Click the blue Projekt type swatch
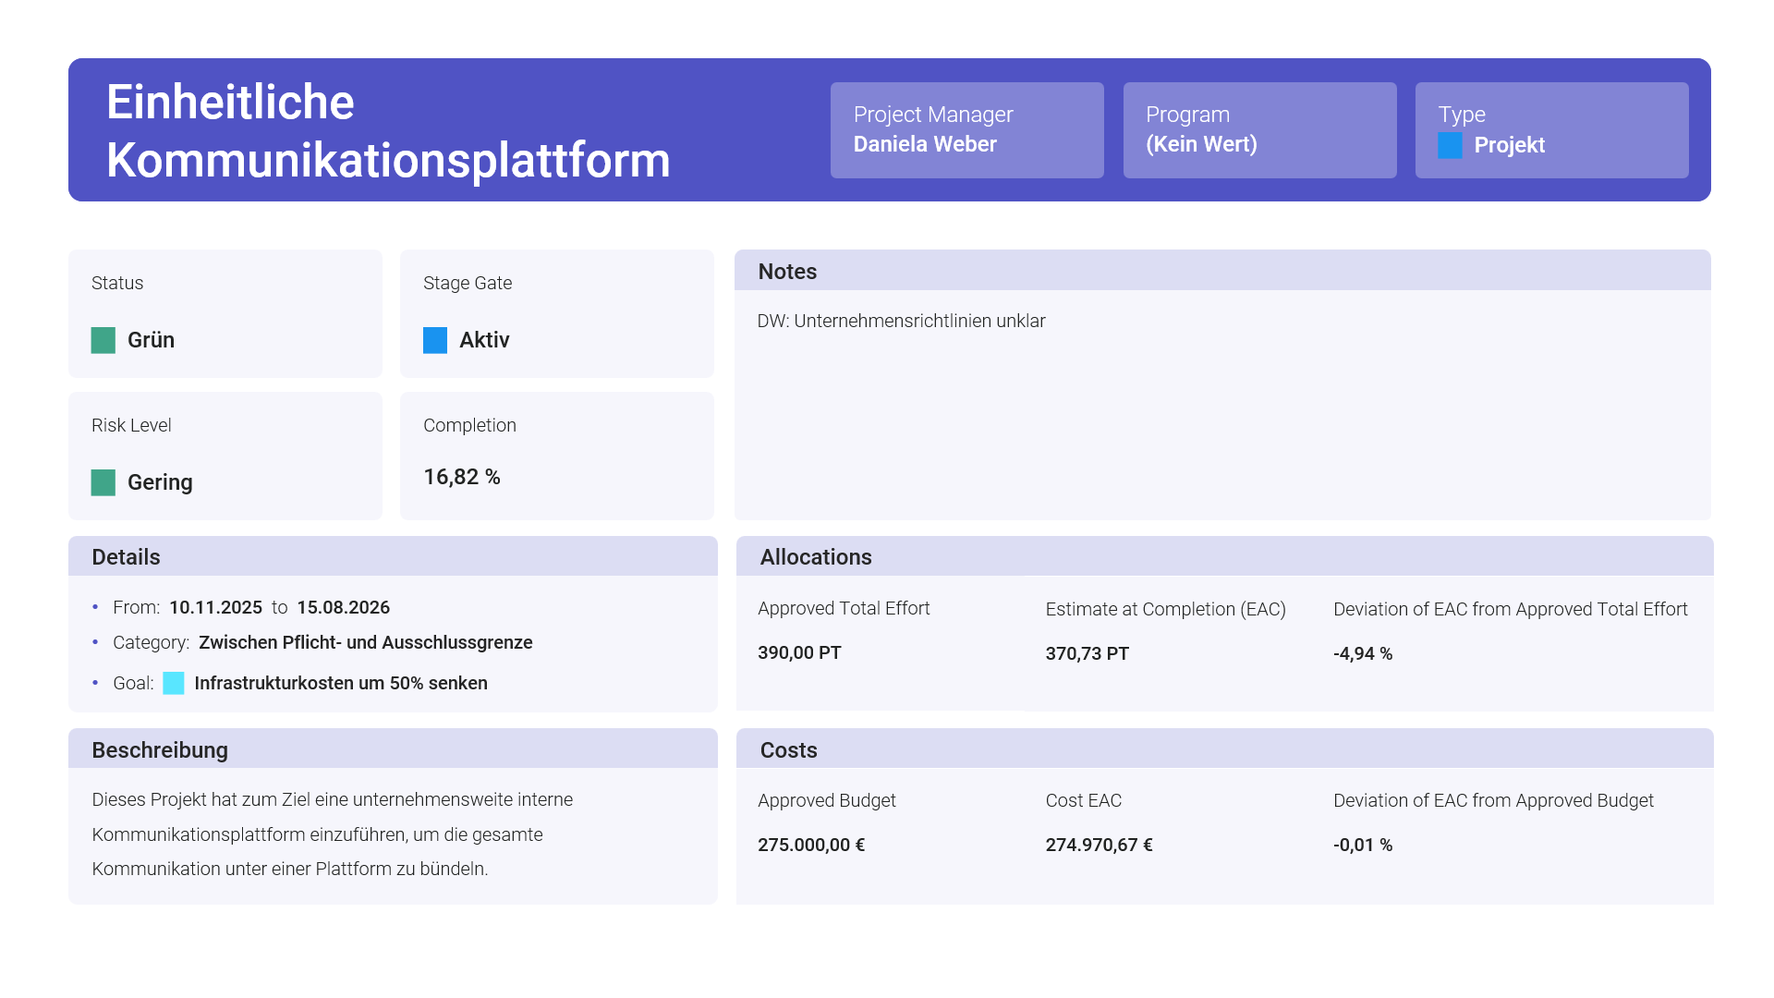Image resolution: width=1774 pixels, height=998 pixels. tap(1450, 145)
